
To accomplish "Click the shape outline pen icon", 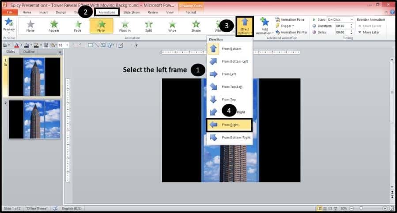I will pyautogui.click(x=36, y=45).
